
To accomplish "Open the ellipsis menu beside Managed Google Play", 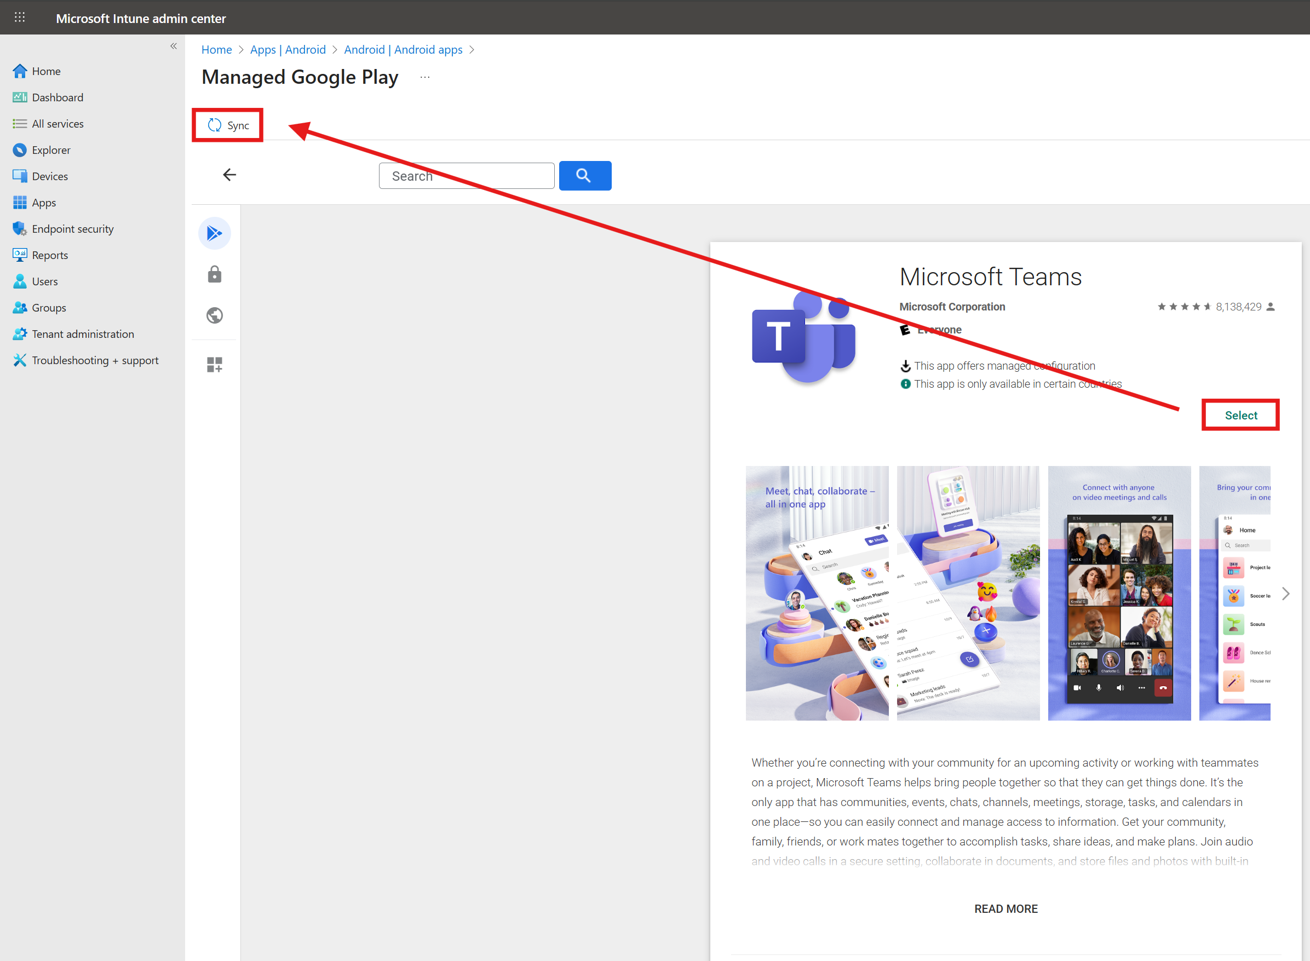I will click(424, 77).
